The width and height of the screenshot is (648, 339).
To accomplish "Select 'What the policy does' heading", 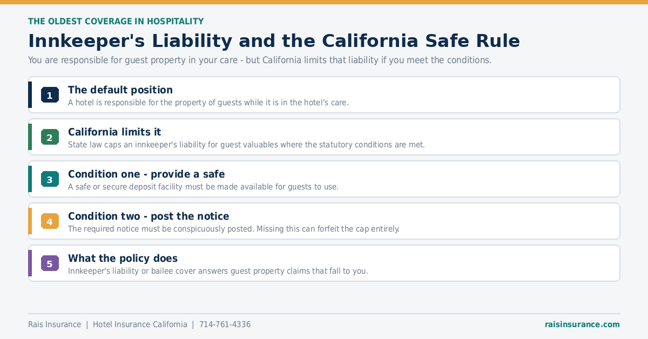I will [x=123, y=258].
